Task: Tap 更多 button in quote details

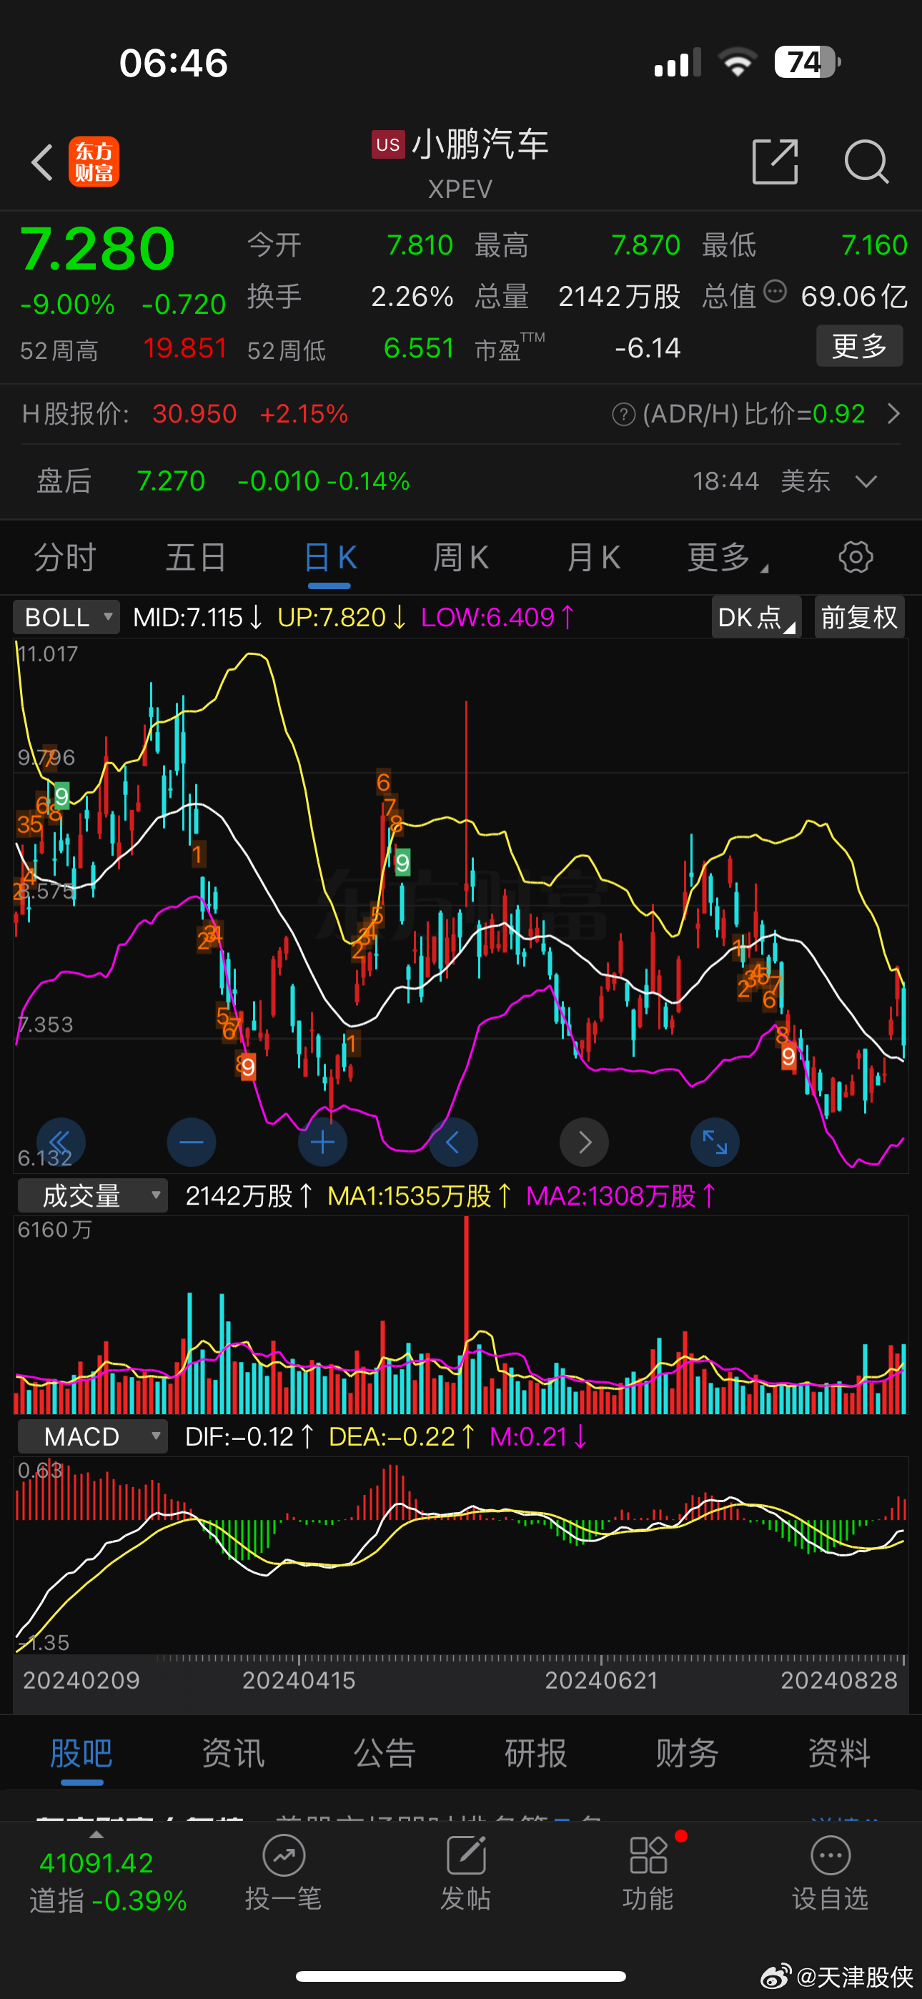Action: (859, 345)
